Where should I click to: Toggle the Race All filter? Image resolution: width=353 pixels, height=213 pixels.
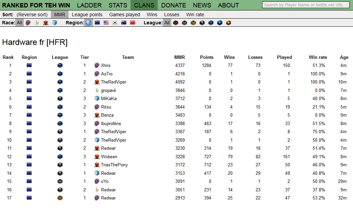click(x=20, y=23)
